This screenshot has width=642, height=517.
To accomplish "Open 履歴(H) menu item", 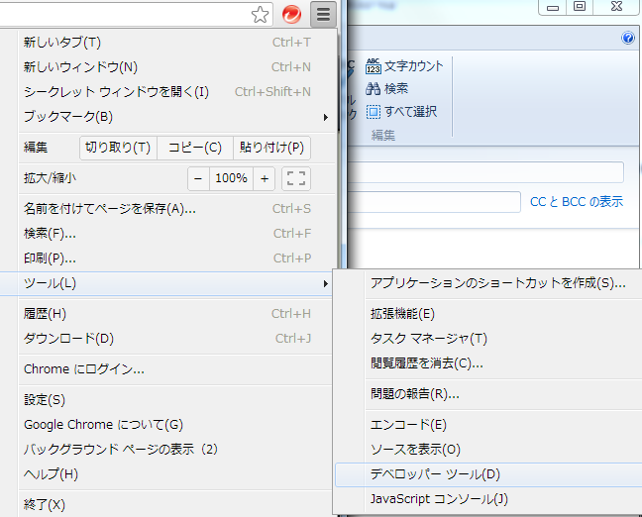I will tap(176, 314).
